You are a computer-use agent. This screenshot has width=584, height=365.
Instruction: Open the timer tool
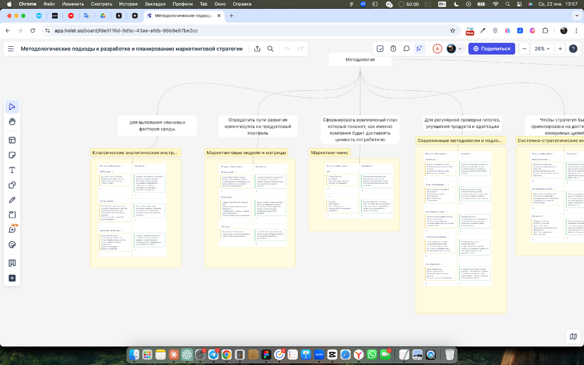(x=393, y=49)
